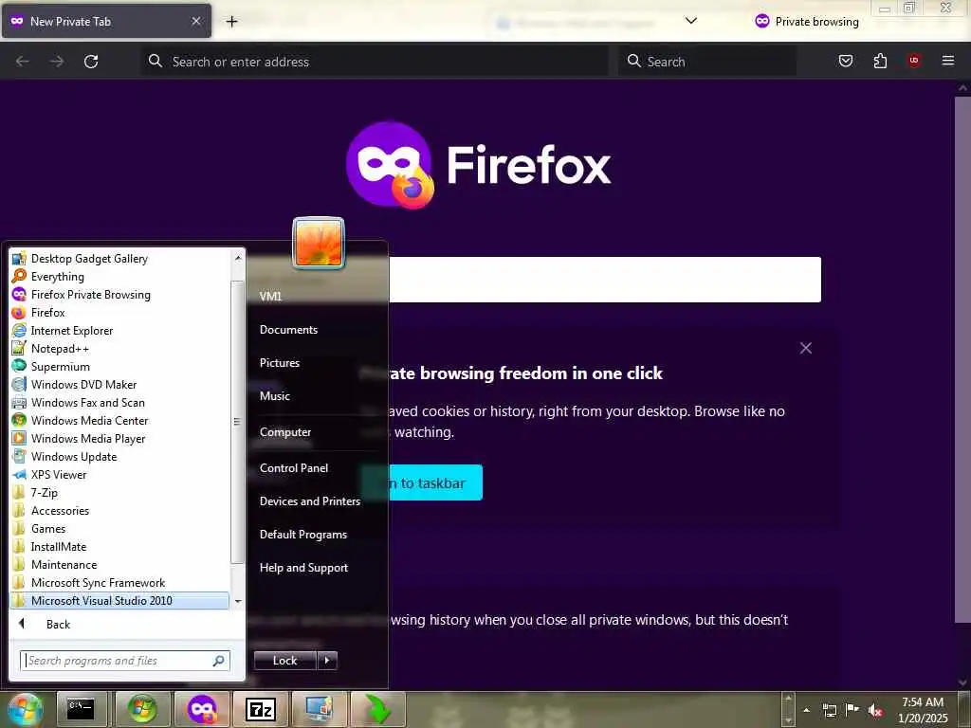Viewport: 971px width, 728px height.
Task: Open Control Panel from Start menu
Action: [x=294, y=468]
